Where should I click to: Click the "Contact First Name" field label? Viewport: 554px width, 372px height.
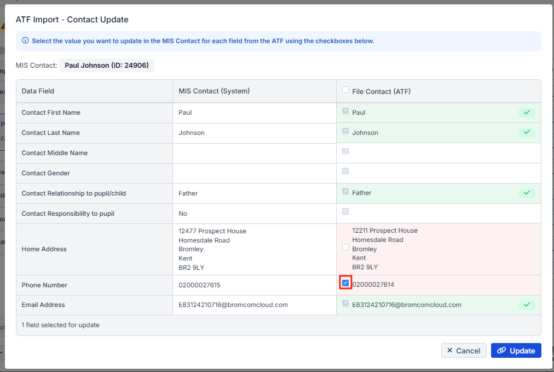[x=51, y=113]
